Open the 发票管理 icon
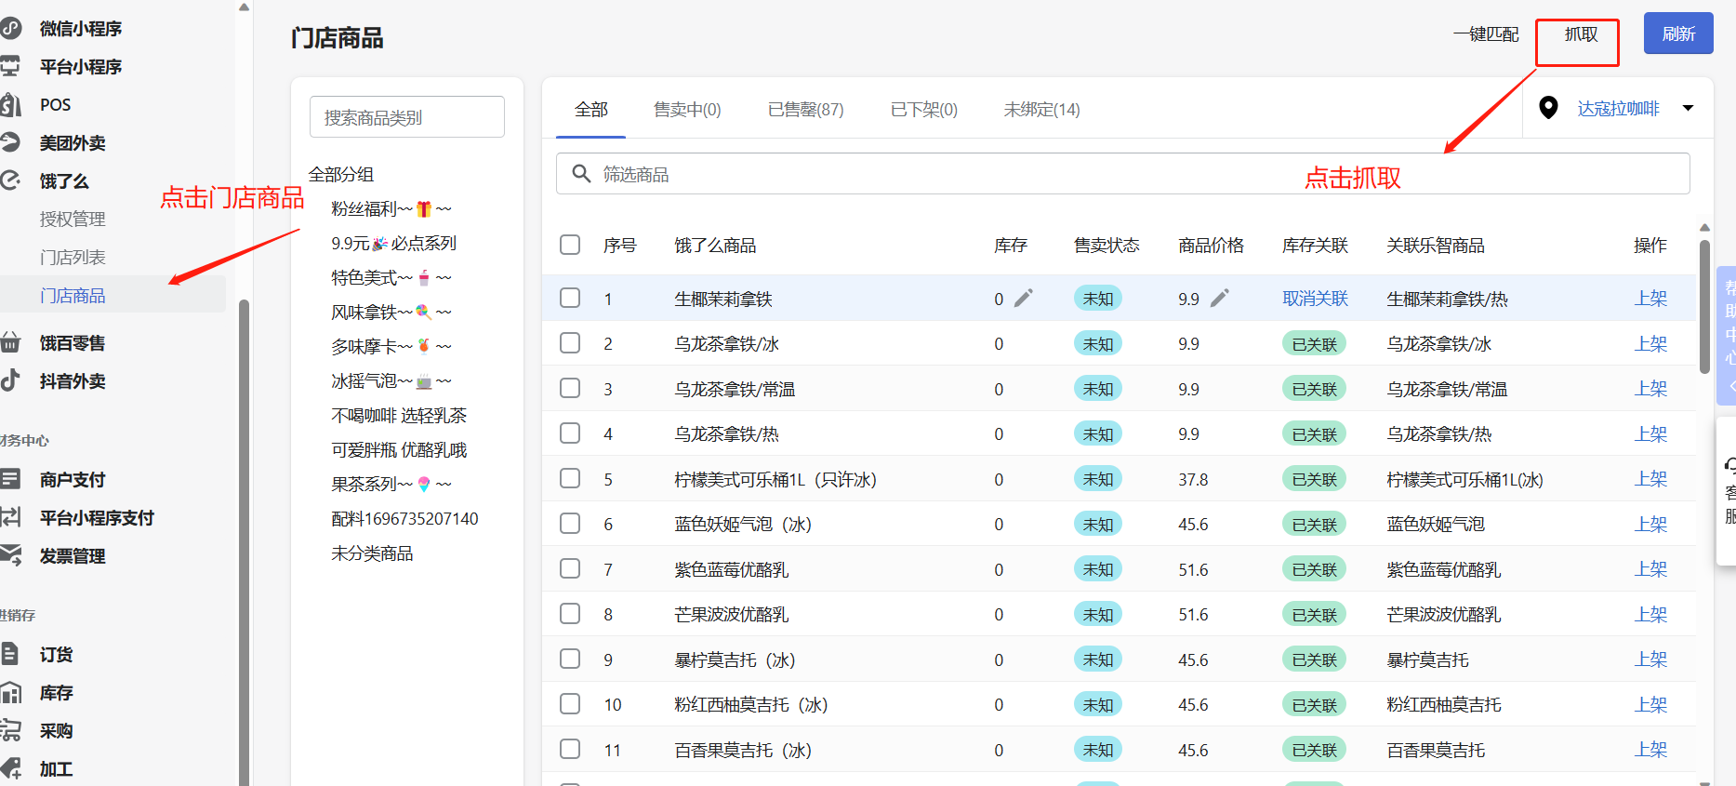1736x786 pixels. click(x=10, y=555)
